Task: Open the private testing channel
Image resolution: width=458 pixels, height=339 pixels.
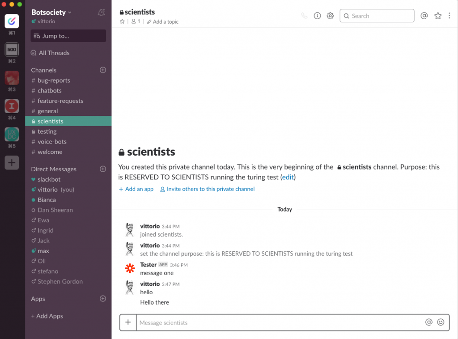Action: tap(68, 131)
